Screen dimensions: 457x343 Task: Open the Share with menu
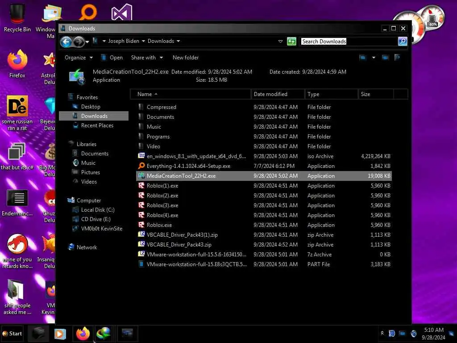147,58
